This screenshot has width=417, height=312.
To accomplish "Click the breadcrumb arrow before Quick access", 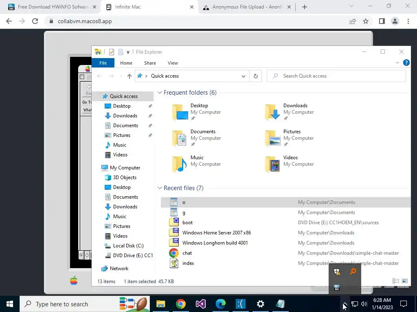I will point(146,76).
